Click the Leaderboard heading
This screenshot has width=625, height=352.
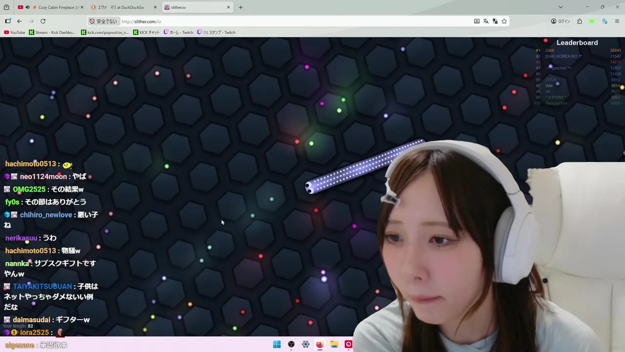[x=577, y=43]
